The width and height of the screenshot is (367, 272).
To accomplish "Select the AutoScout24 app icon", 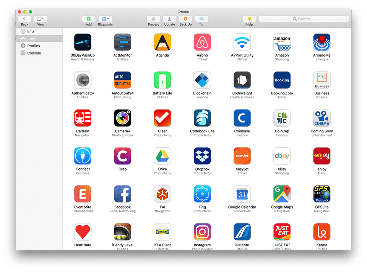I will pos(122,80).
